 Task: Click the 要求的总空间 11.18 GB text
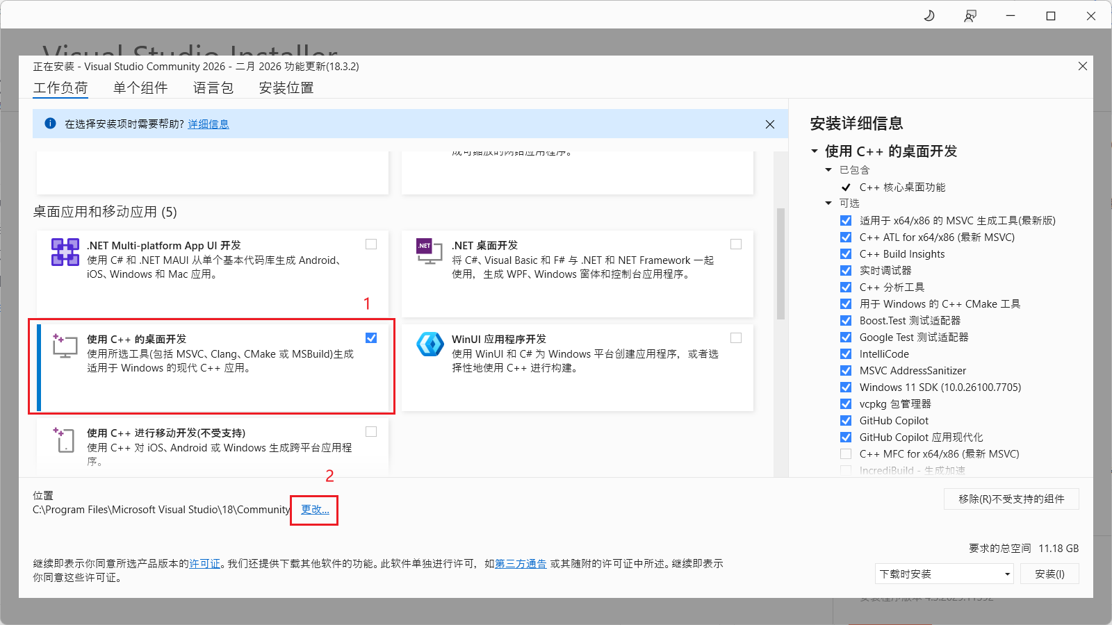point(1024,549)
